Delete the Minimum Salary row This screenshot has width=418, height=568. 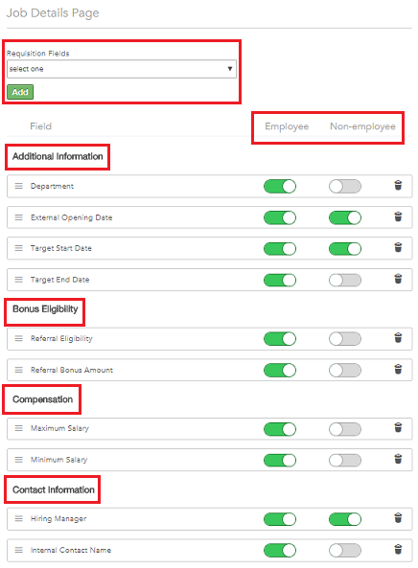pyautogui.click(x=398, y=459)
